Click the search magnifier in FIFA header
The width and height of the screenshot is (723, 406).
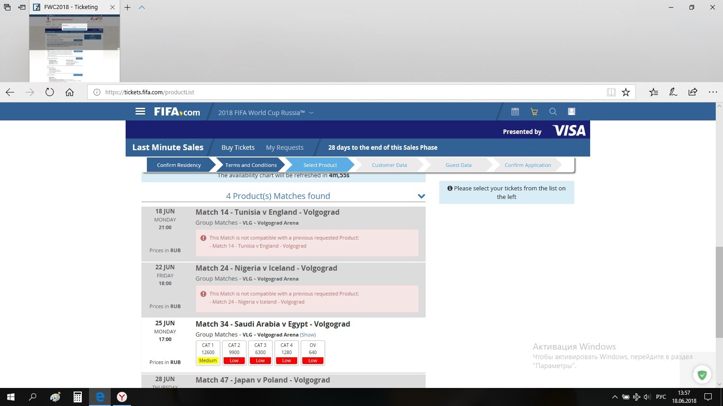click(x=553, y=111)
